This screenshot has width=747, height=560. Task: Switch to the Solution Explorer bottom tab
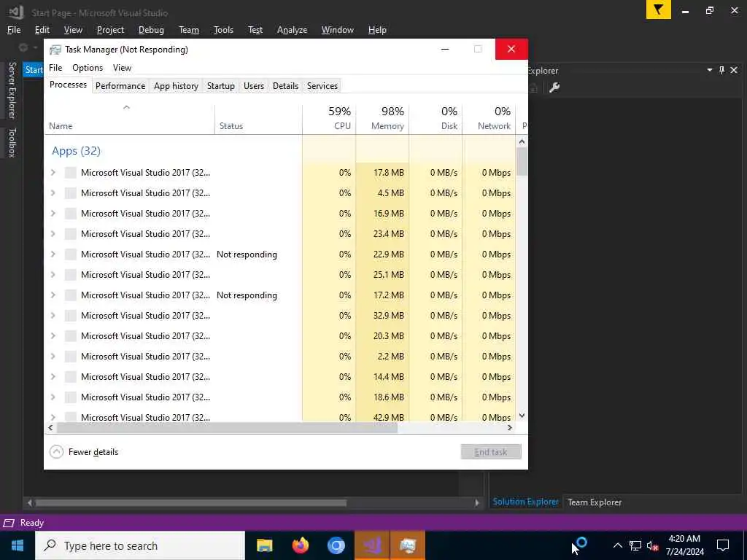point(525,502)
